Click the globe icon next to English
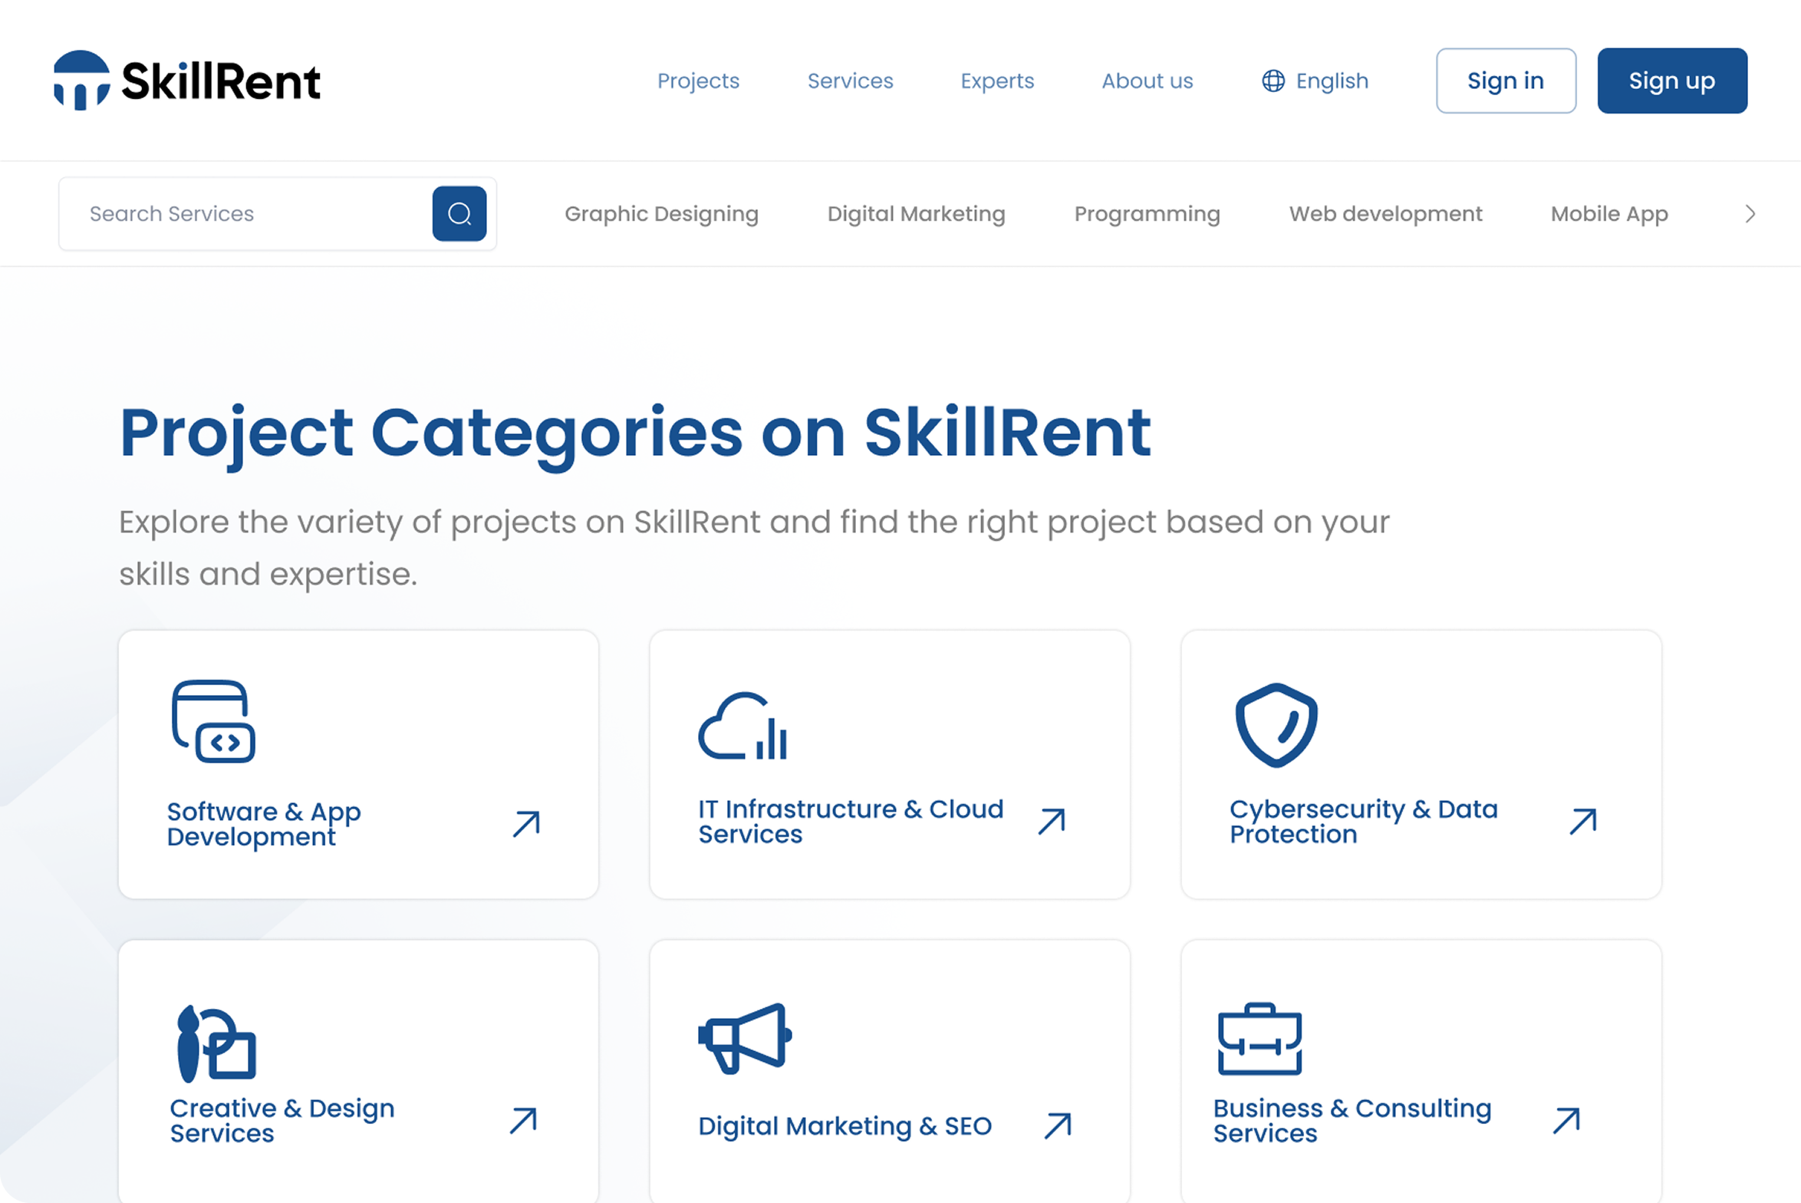Viewport: 1801px width, 1203px height. (x=1274, y=81)
